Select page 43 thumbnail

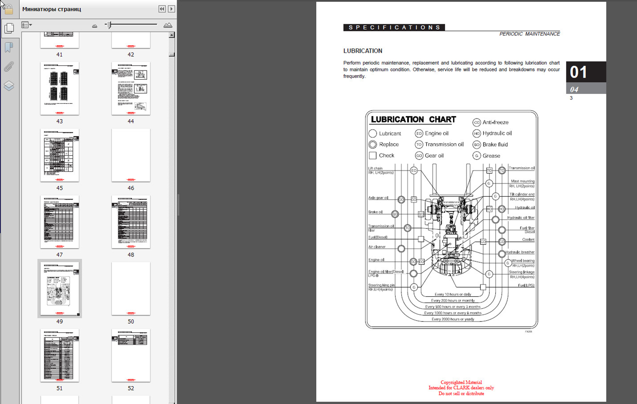59,89
